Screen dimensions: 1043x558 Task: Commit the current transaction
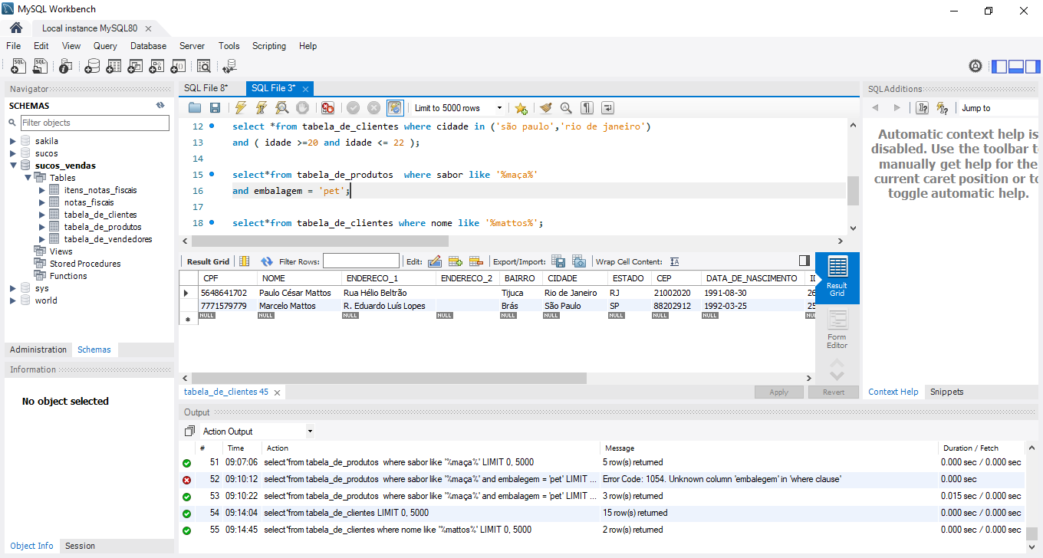click(x=353, y=108)
